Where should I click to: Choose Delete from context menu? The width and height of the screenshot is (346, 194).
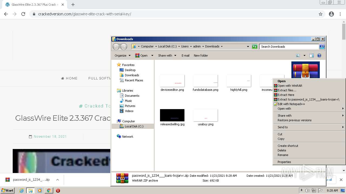point(309,150)
